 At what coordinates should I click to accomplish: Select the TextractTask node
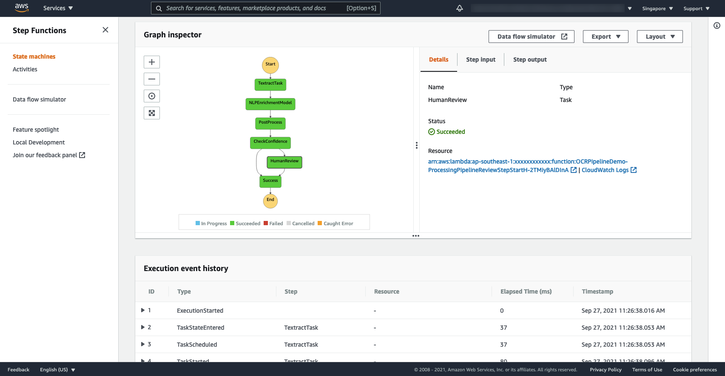[x=270, y=85]
